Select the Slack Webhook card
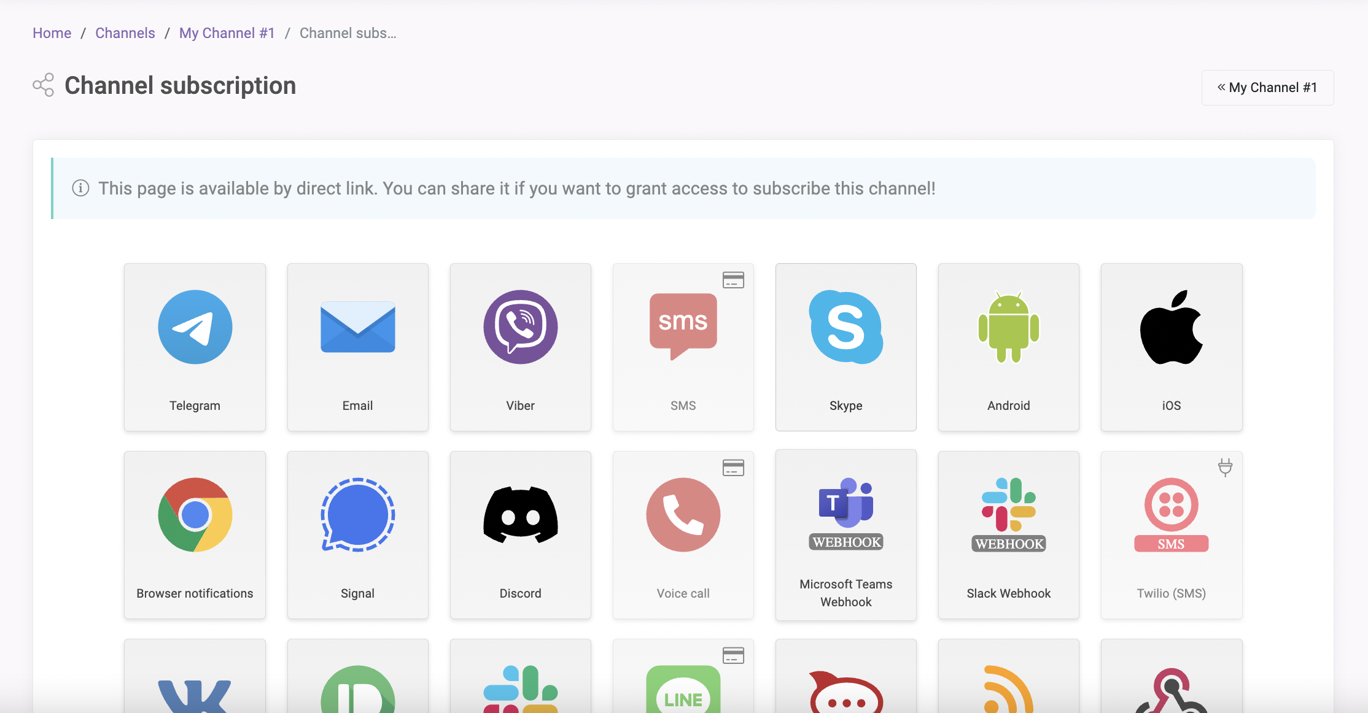 [x=1008, y=535]
